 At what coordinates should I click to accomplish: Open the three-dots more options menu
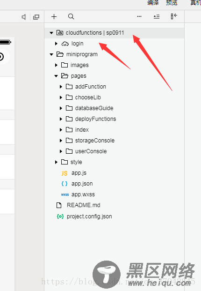click(x=139, y=16)
